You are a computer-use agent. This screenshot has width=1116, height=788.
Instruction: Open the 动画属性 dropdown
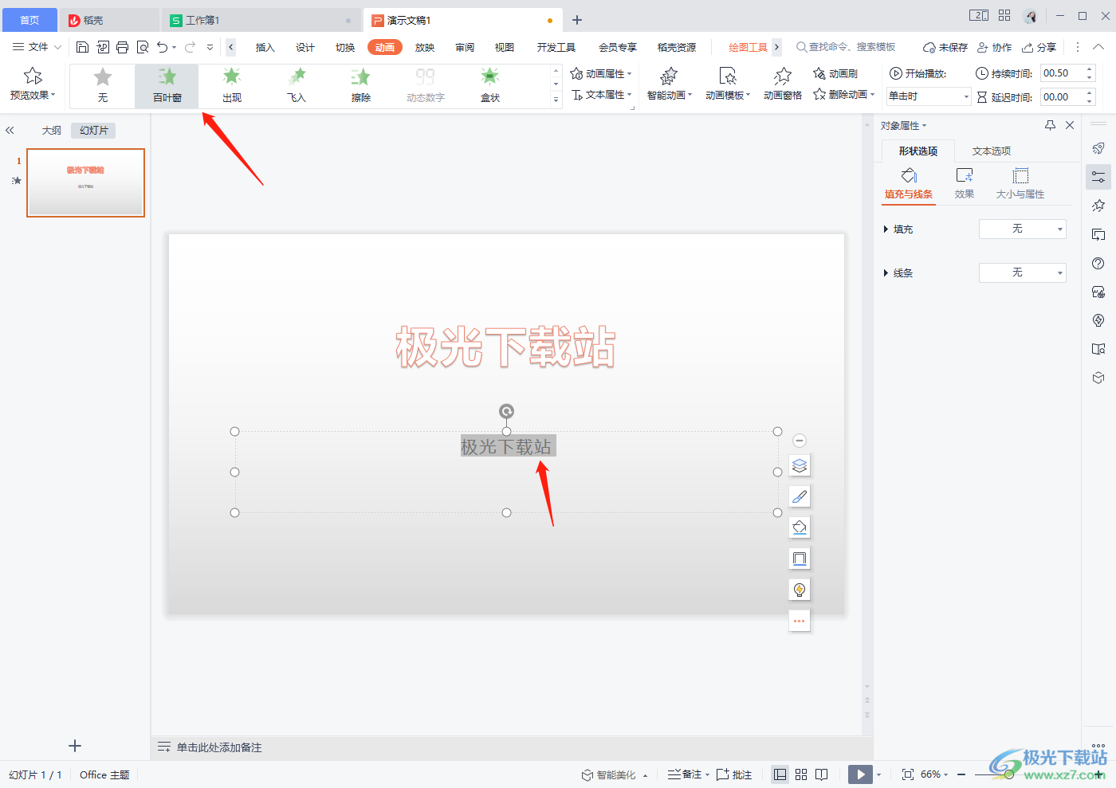tap(601, 74)
